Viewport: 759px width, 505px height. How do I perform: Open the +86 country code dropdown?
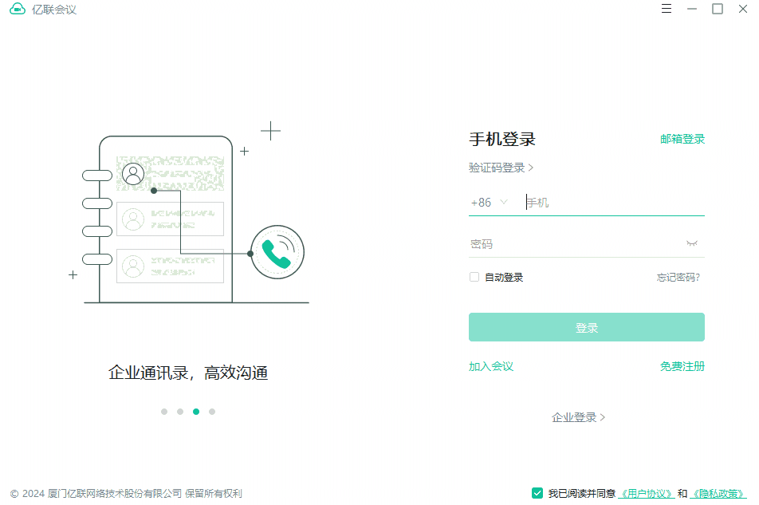[x=489, y=203]
